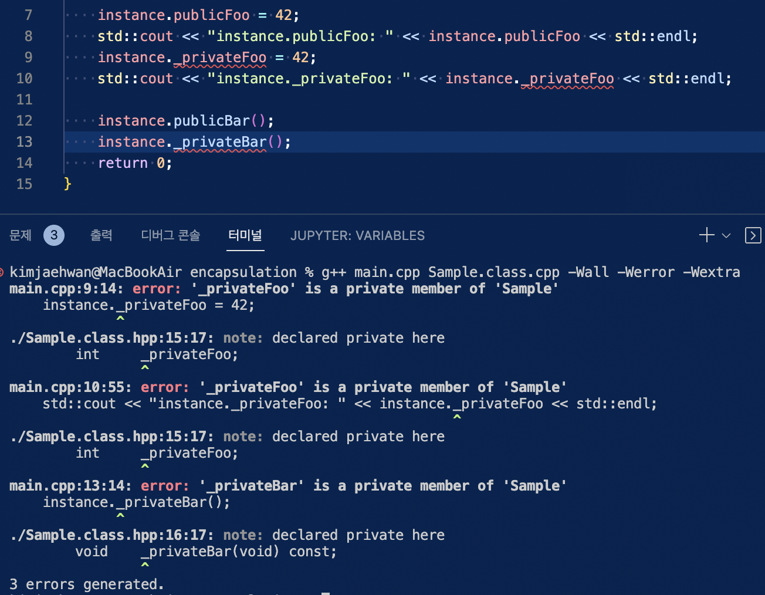Click line number 12 in gutter
The image size is (765, 595).
click(24, 120)
